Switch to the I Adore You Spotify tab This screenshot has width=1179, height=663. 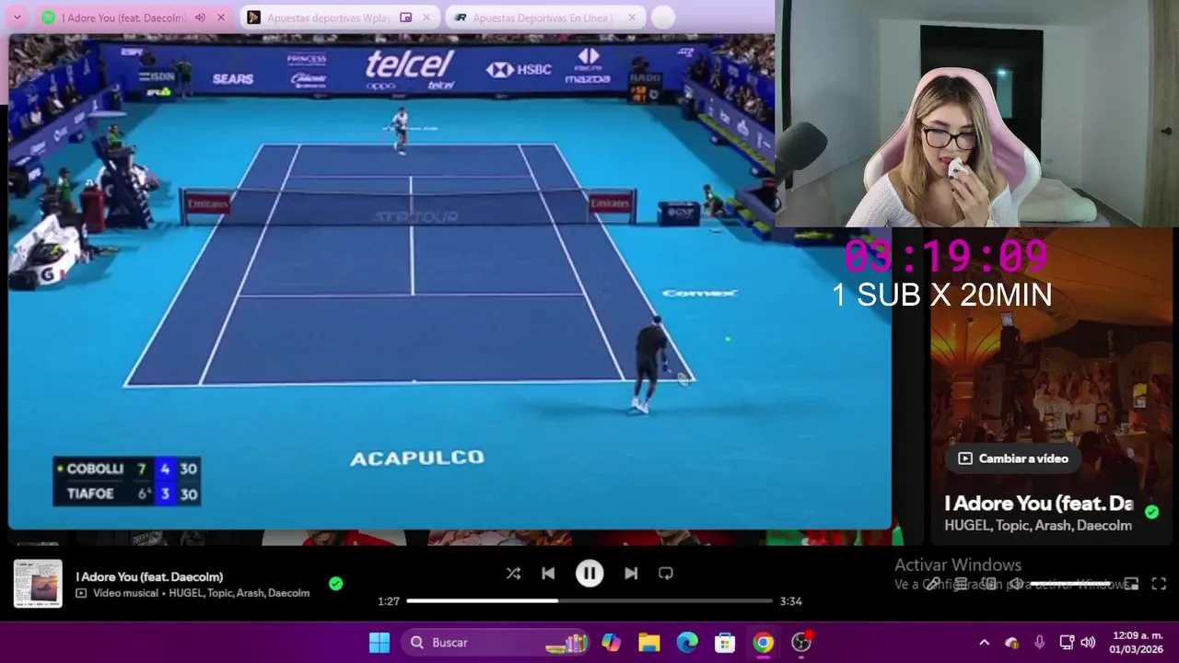[134, 17]
